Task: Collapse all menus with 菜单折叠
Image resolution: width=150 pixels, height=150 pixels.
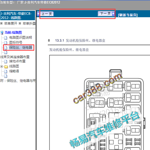Action: pos(29,23)
